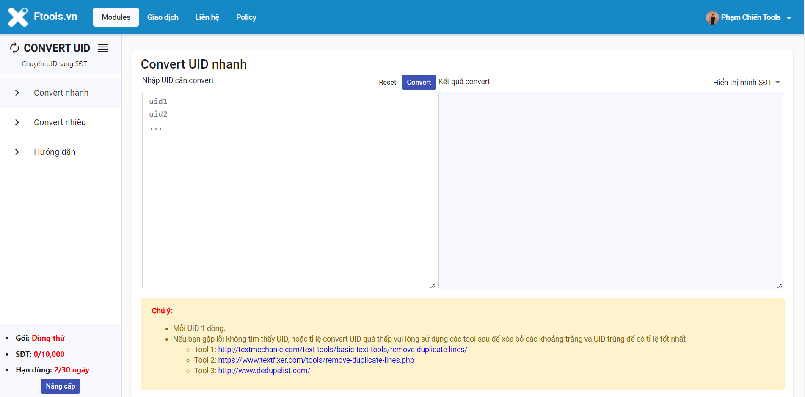Expand the Hướng dẫn chevron arrow

click(17, 152)
